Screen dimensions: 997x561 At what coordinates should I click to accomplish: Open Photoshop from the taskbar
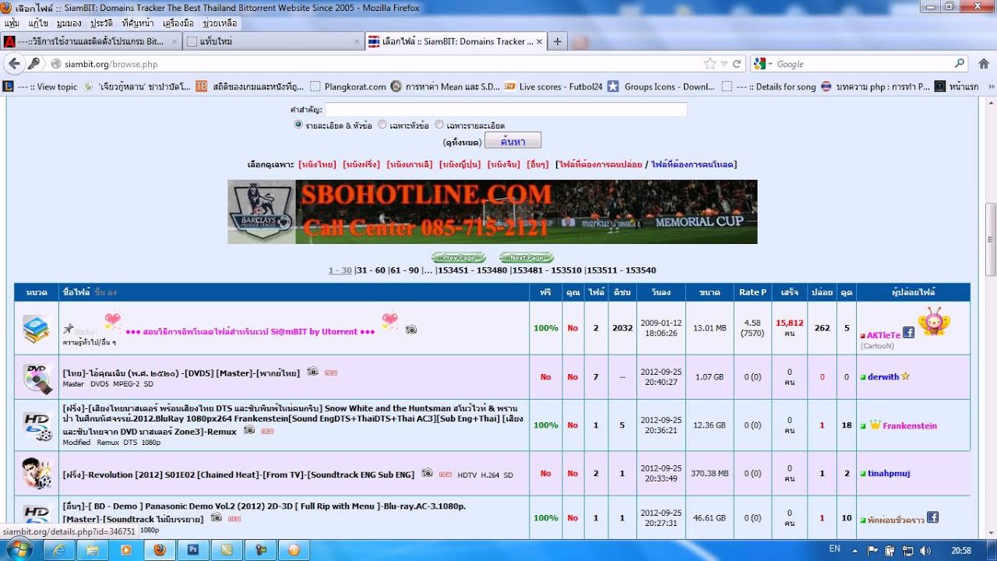193,549
